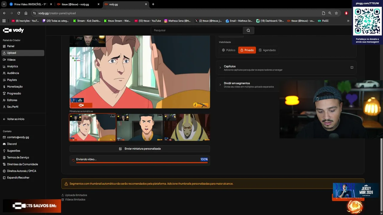Select third automatic thumbnail, yellow alien
Image resolution: width=383 pixels, height=215 pixels.
[187, 127]
